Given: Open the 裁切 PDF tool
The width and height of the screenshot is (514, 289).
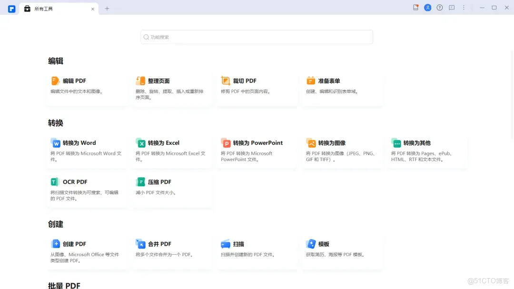Looking at the screenshot, I should pyautogui.click(x=244, y=80).
